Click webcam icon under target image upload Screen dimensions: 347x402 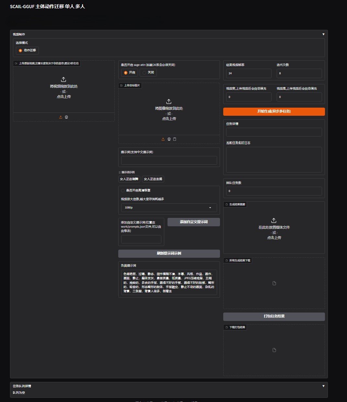(x=169, y=139)
